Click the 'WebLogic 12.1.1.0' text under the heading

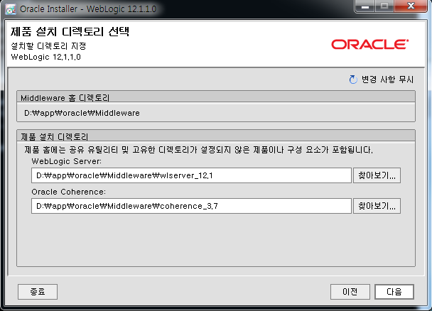(45, 57)
